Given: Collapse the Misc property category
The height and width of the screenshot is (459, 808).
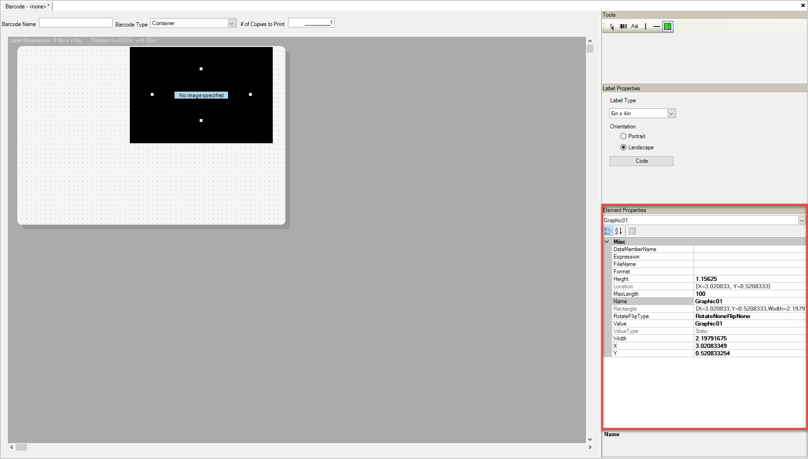Looking at the screenshot, I should [607, 242].
